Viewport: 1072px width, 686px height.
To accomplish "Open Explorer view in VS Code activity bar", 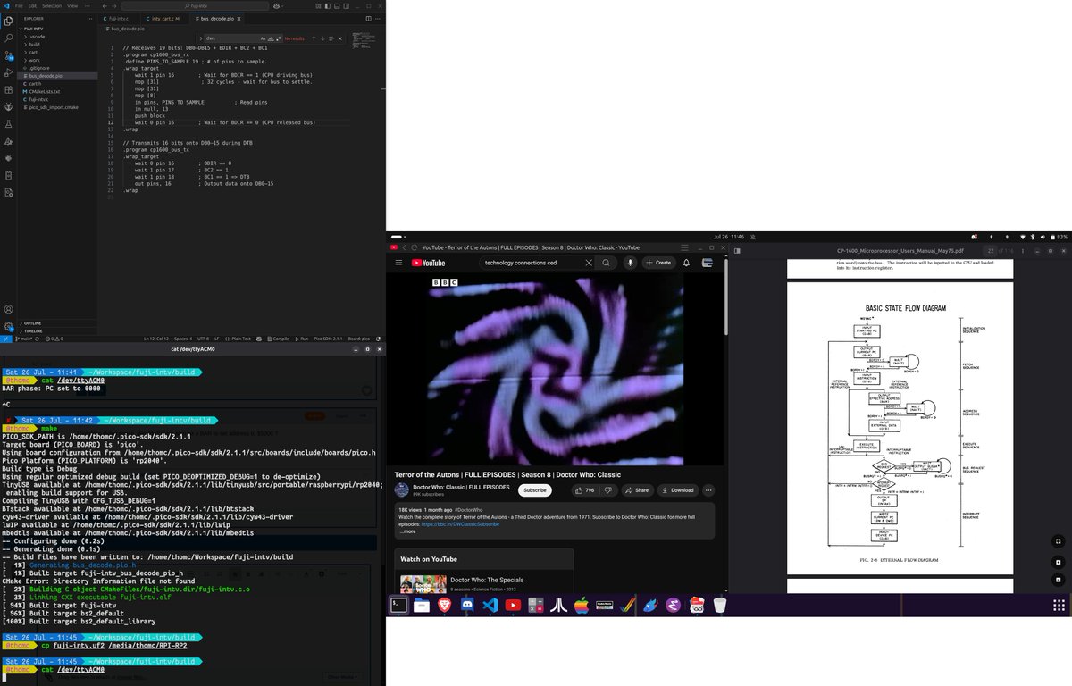I will [x=9, y=21].
